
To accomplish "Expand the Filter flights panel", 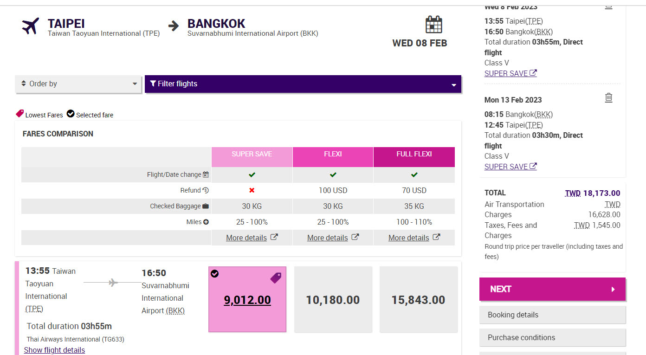I will pos(303,84).
